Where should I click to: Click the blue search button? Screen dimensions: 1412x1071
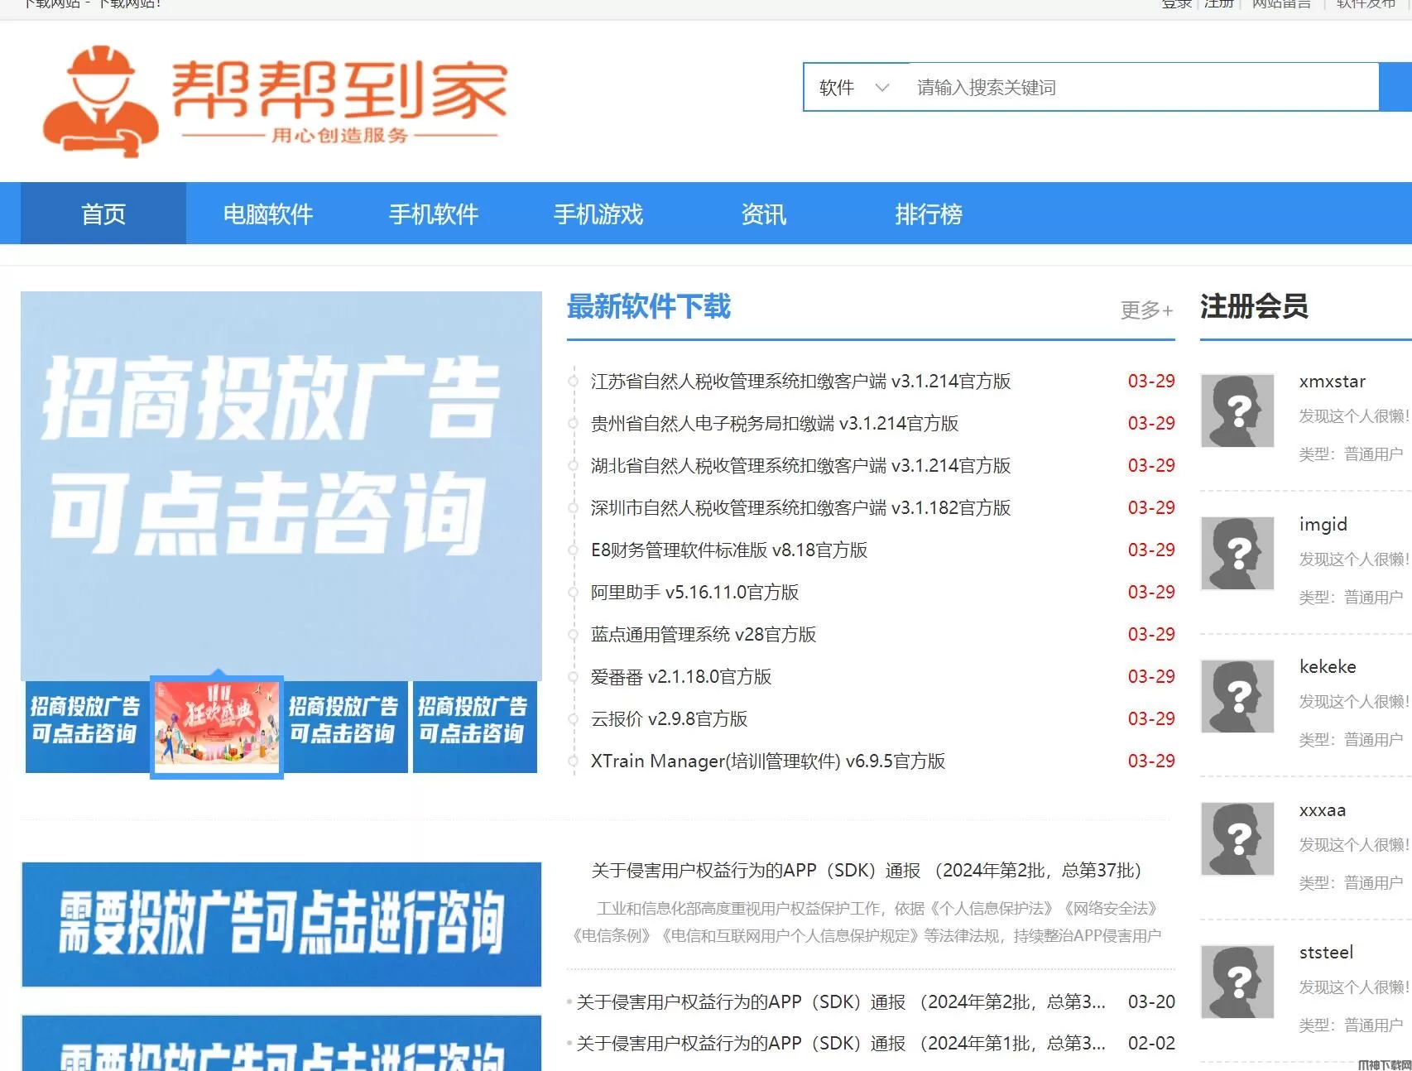1395,87
